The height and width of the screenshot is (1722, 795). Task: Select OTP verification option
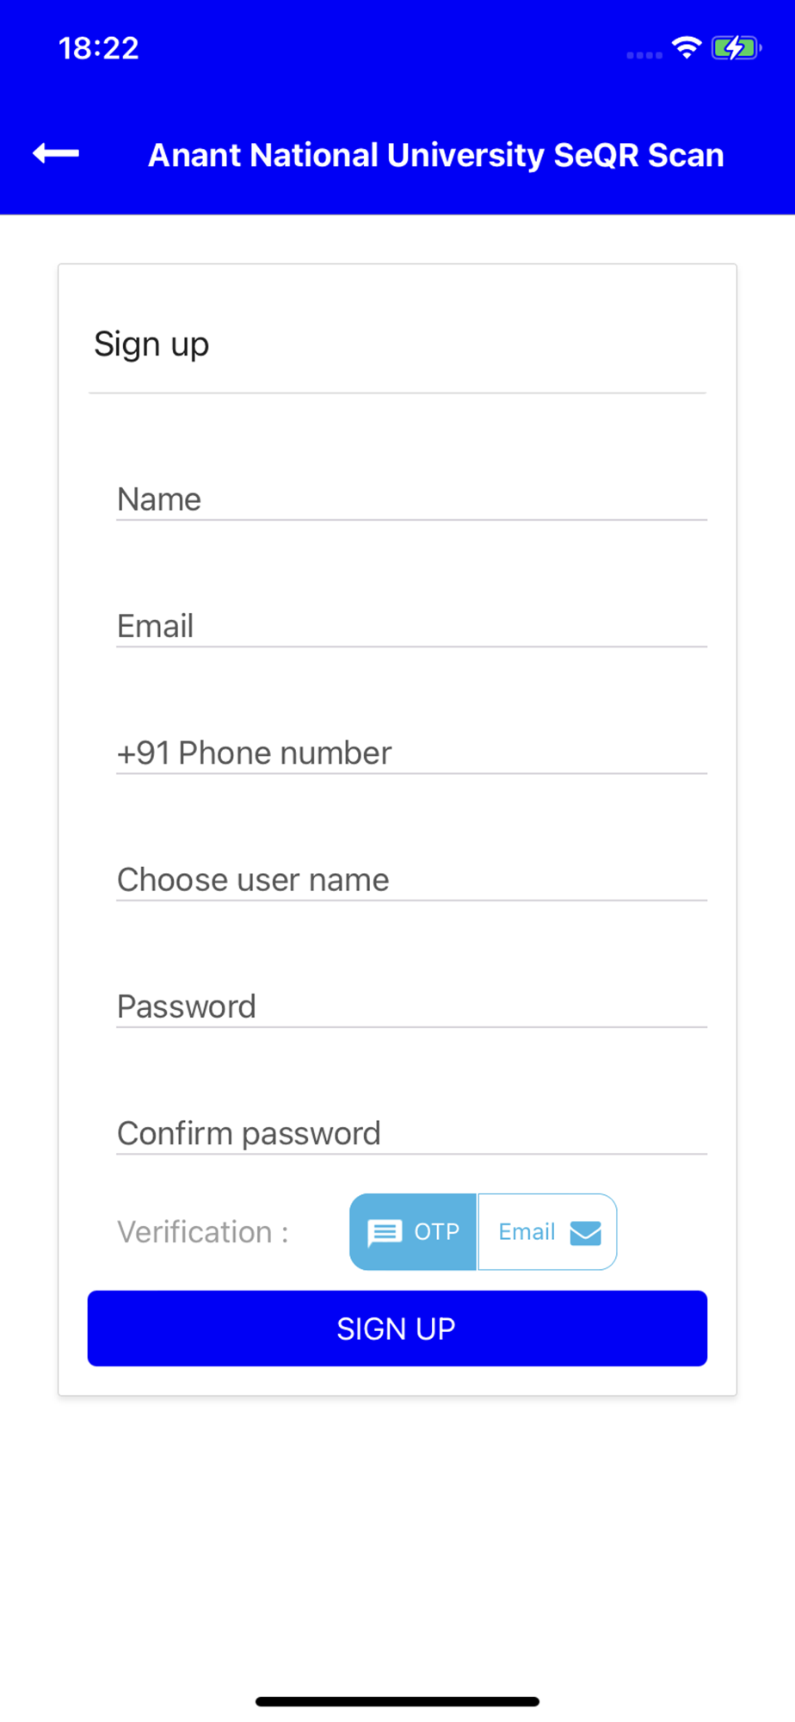[x=413, y=1232]
